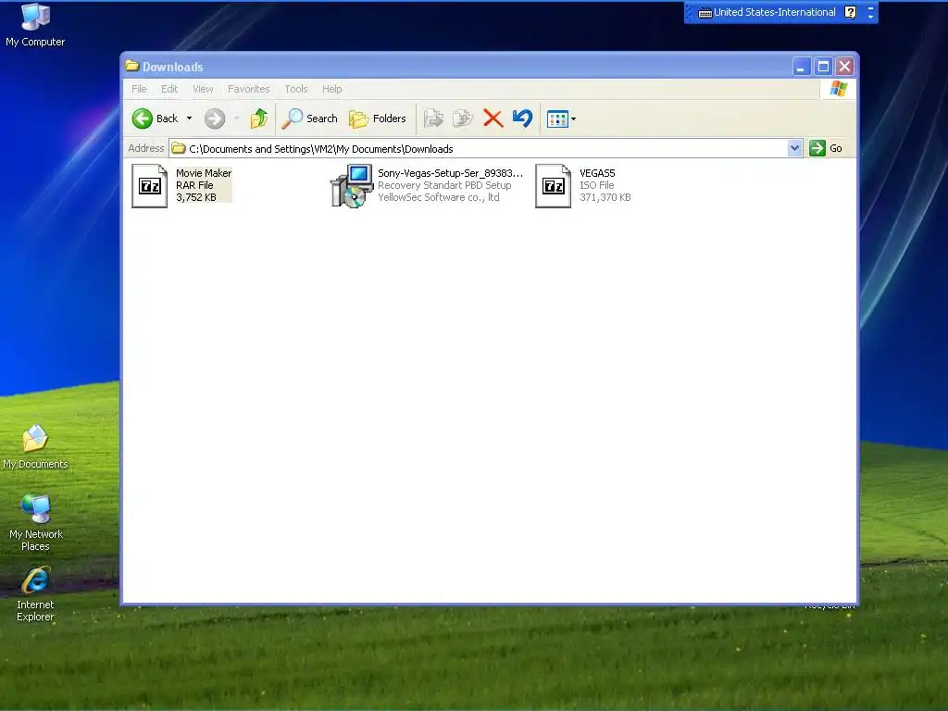Open the Favorites menu
The height and width of the screenshot is (711, 948).
click(x=248, y=89)
